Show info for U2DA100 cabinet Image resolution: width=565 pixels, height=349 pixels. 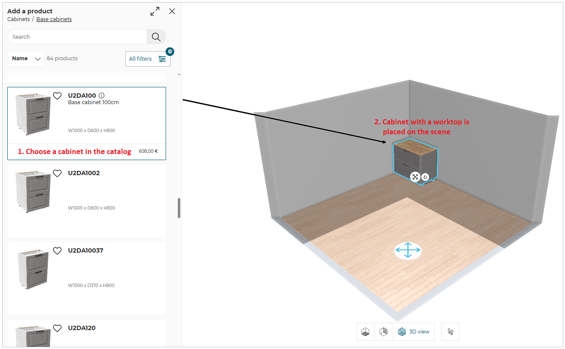point(102,96)
